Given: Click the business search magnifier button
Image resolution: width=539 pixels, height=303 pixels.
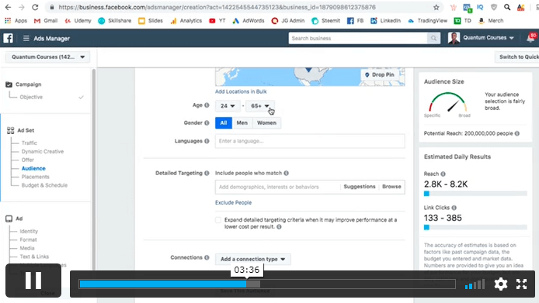Looking at the screenshot, I should pos(433,38).
